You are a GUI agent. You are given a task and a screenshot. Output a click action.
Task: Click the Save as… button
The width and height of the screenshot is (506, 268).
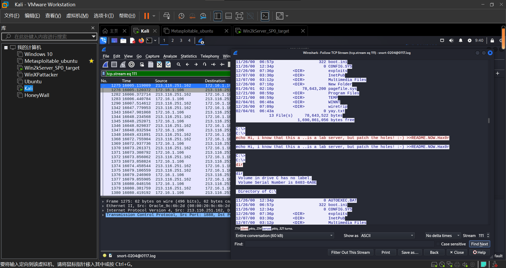(x=410, y=252)
